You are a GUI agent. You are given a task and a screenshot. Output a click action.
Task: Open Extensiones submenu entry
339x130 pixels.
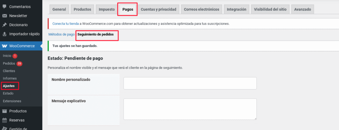(x=12, y=101)
